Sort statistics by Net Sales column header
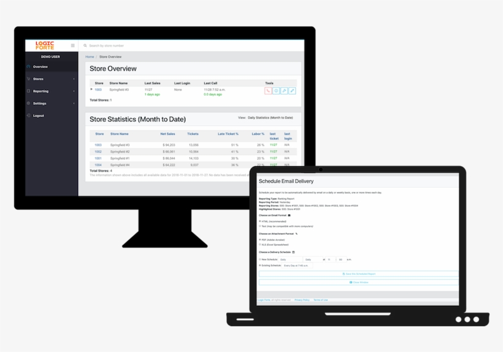The width and height of the screenshot is (503, 352). [x=167, y=134]
